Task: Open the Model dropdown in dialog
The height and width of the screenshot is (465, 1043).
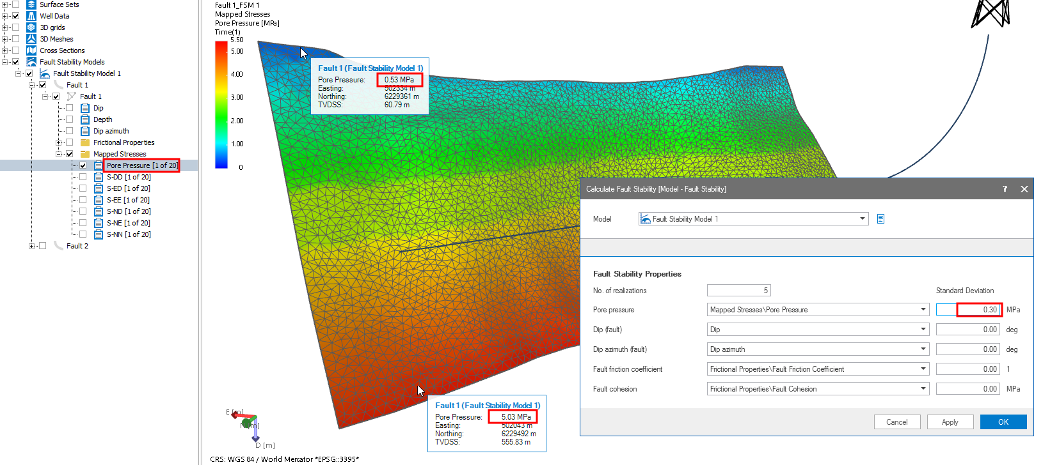Action: click(x=862, y=219)
